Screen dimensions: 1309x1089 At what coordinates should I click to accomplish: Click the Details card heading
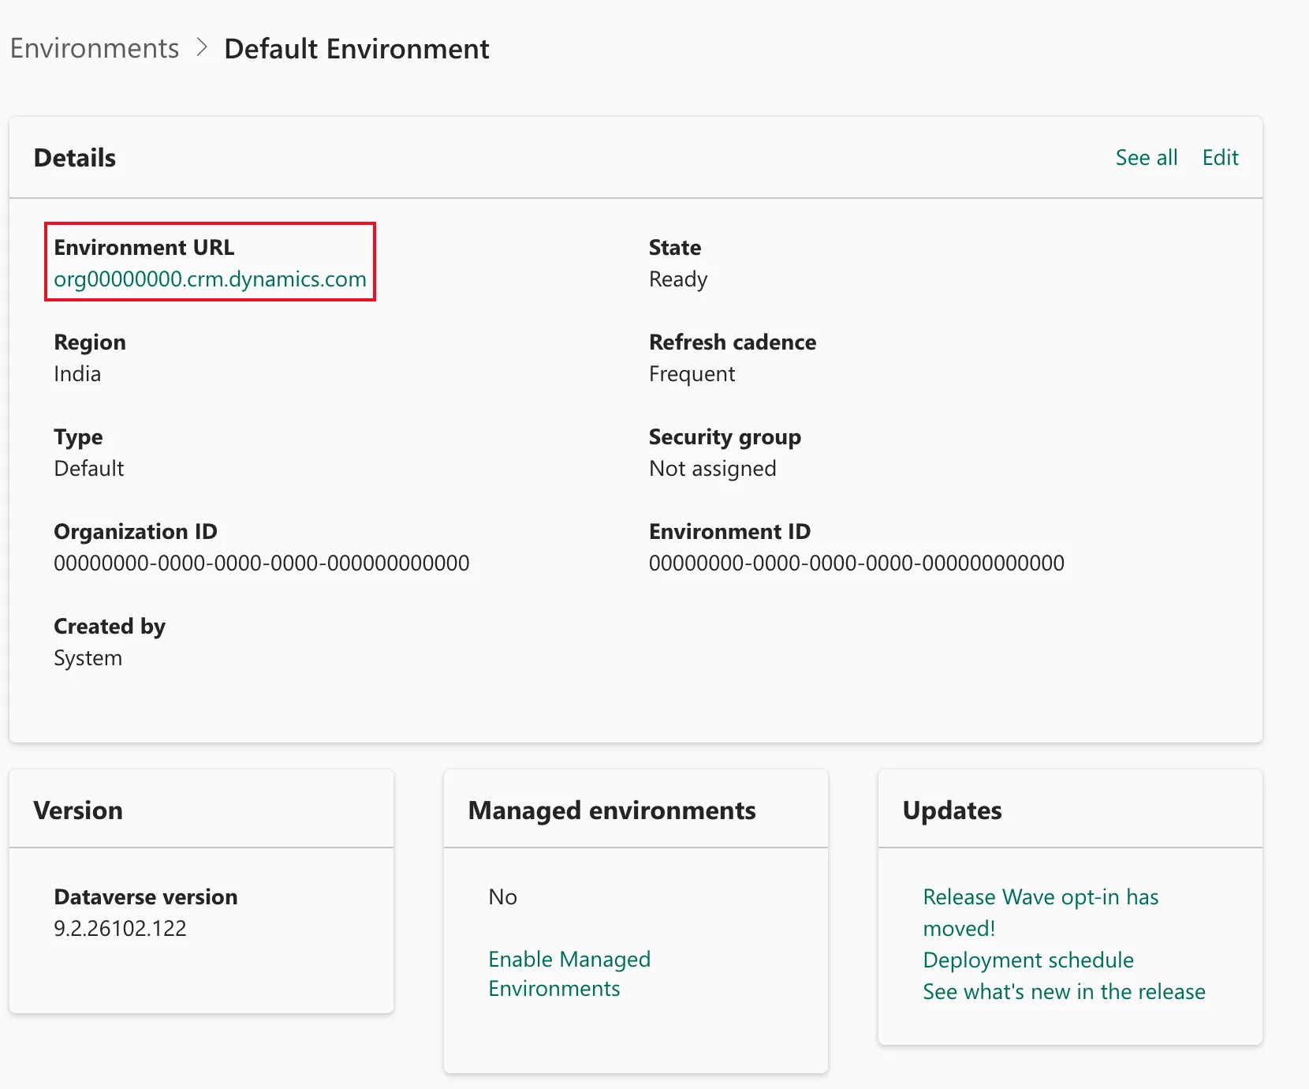(75, 158)
